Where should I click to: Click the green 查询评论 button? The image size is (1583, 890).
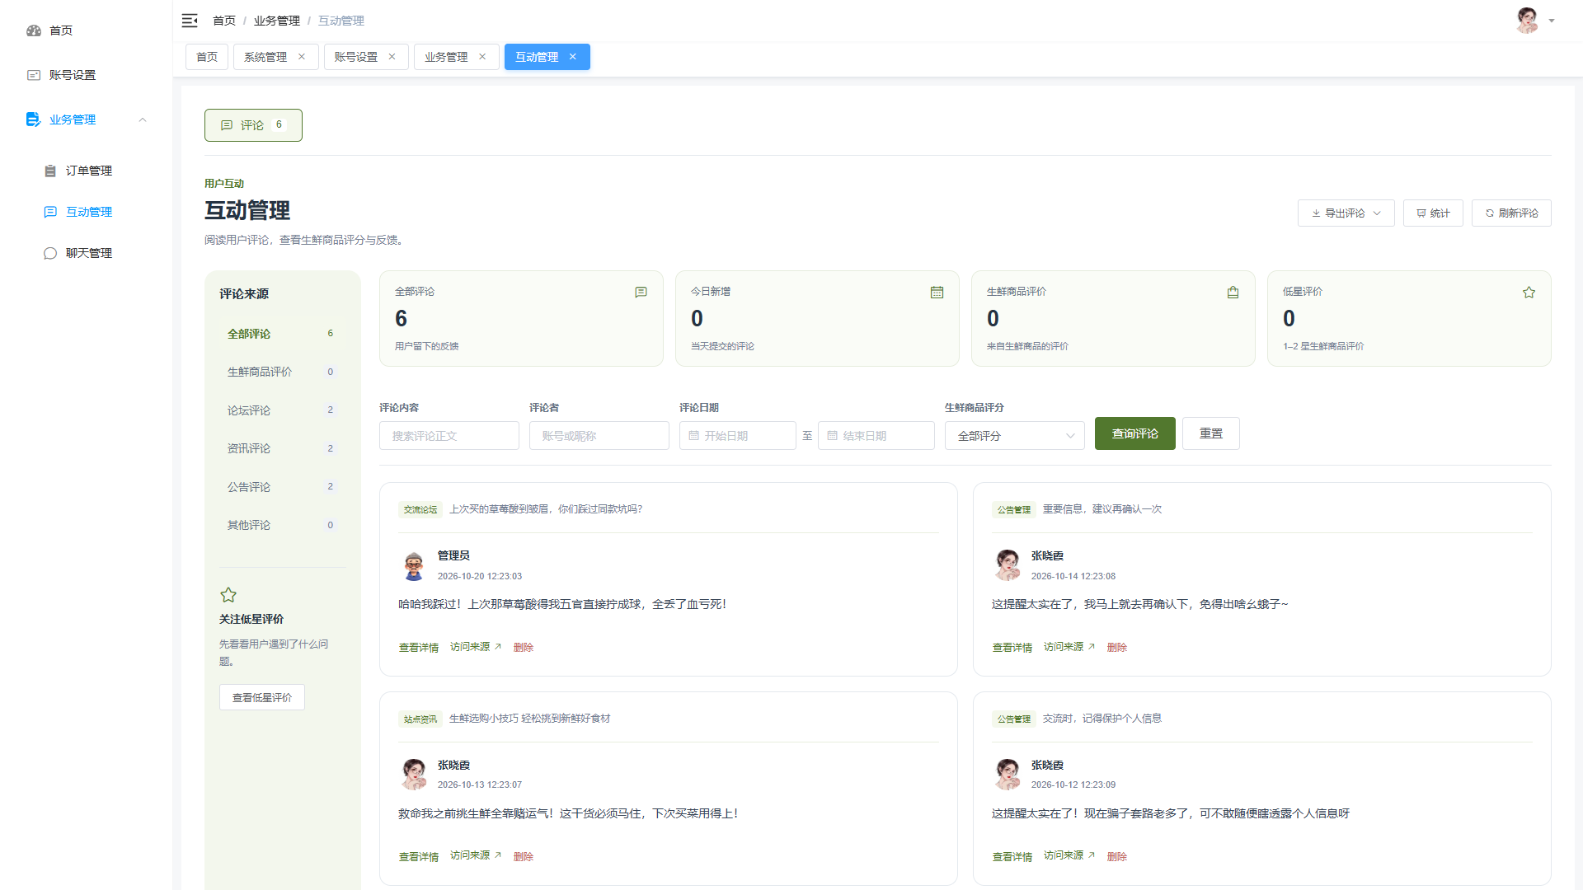1135,433
